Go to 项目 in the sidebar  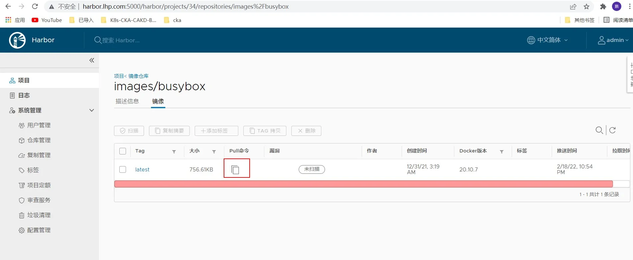pyautogui.click(x=49, y=80)
